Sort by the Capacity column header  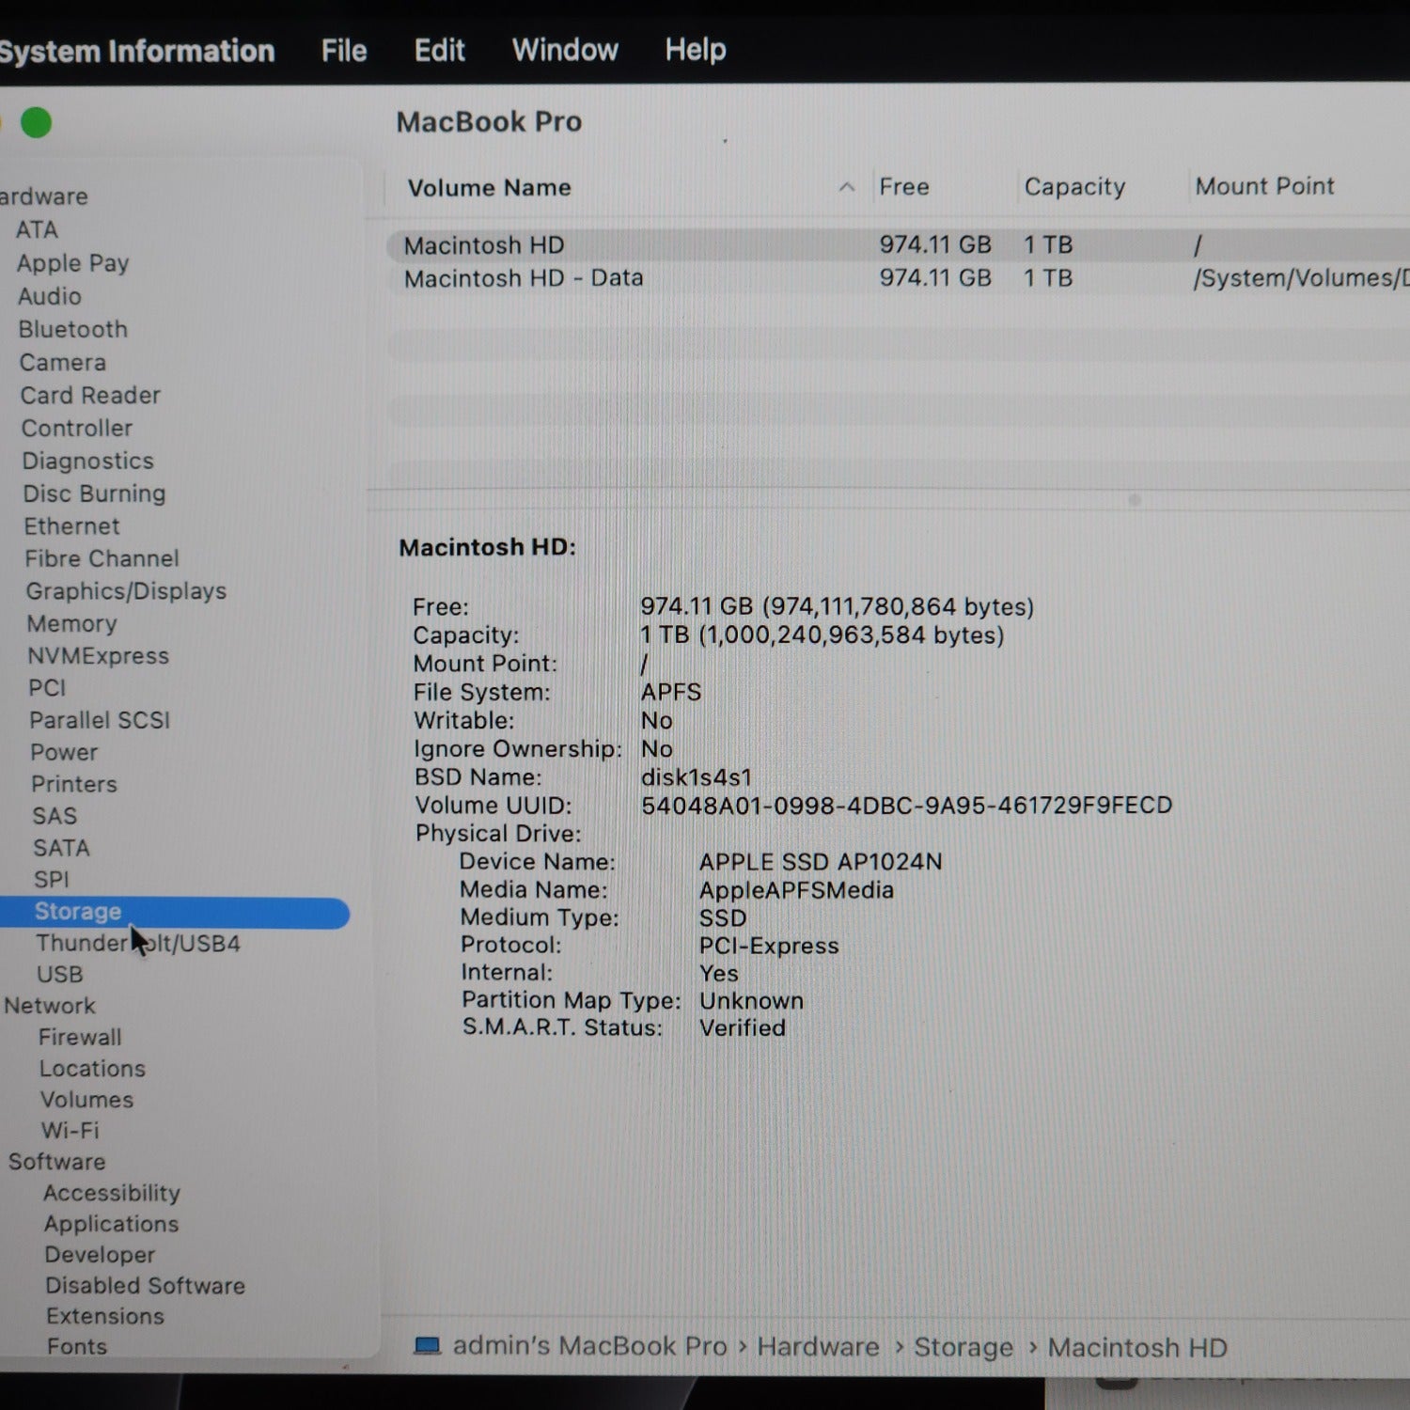(1073, 187)
